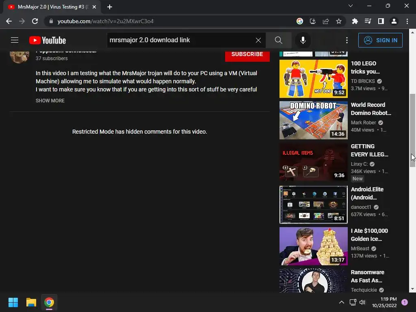
Task: Open the Domino Robot video thumbnail
Action: pos(313,120)
